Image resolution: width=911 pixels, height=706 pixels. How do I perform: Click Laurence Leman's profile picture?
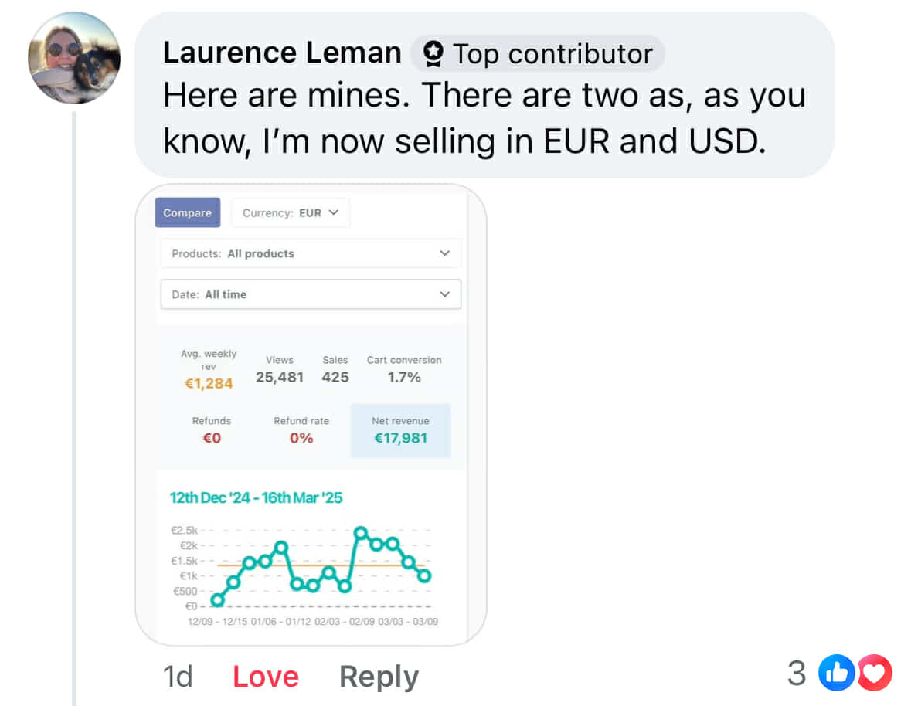[x=74, y=58]
